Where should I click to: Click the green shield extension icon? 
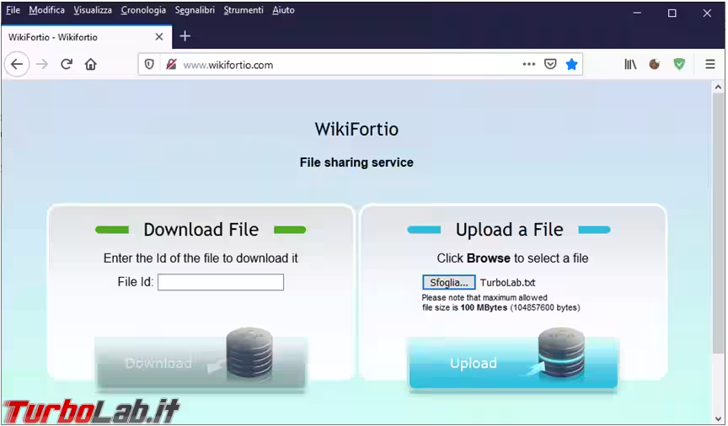point(679,65)
